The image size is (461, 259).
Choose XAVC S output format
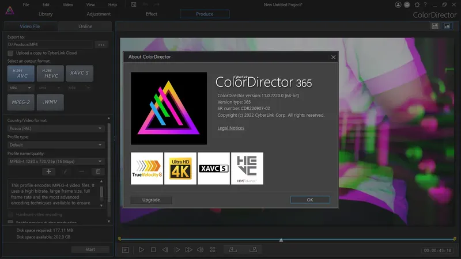pyautogui.click(x=80, y=74)
